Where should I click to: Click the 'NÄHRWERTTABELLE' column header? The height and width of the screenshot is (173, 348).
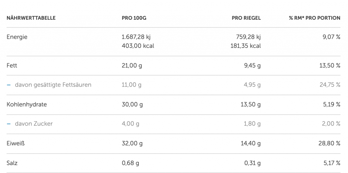31,18
